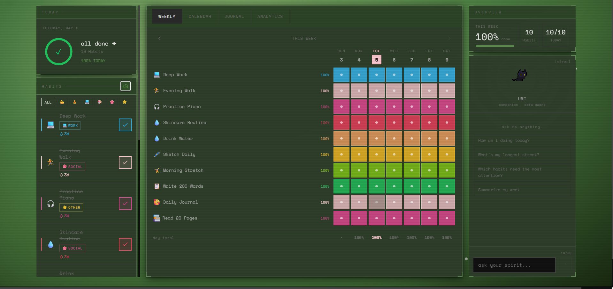Click the SOCIAL tag on Evening Walk
The width and height of the screenshot is (613, 289).
72,167
